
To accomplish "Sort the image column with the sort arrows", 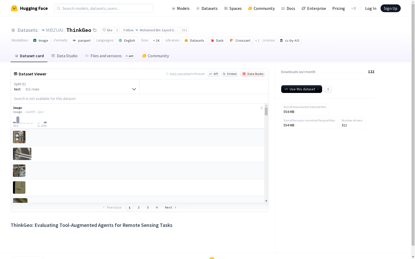I will (261, 108).
